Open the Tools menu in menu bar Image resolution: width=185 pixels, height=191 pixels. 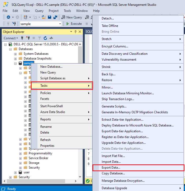[67, 11]
